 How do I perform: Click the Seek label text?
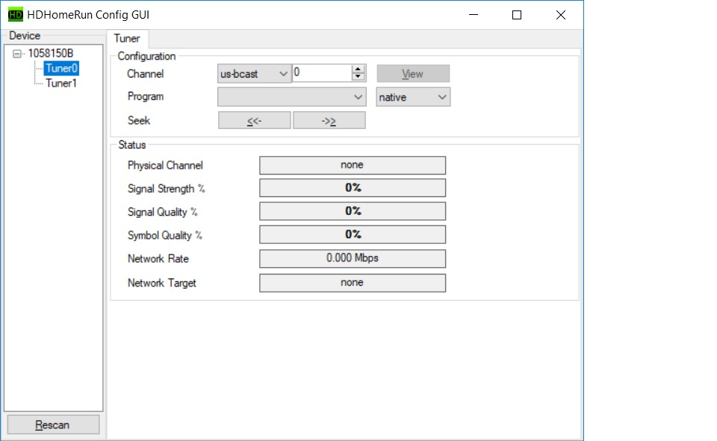coord(139,120)
